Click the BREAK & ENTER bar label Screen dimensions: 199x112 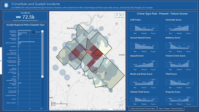coord(12,58)
